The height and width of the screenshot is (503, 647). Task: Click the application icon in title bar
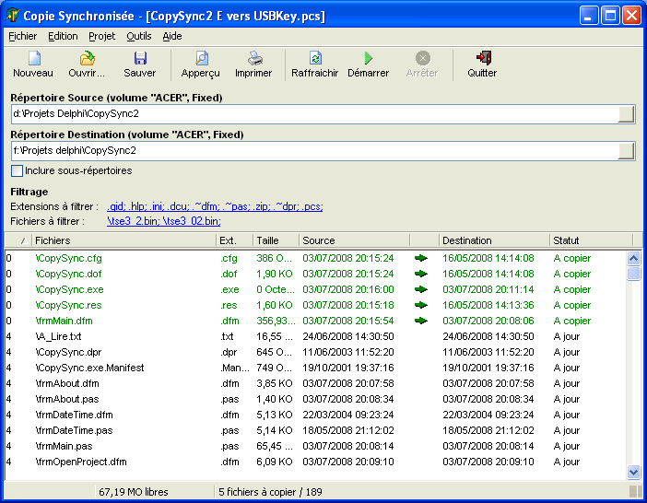click(13, 16)
